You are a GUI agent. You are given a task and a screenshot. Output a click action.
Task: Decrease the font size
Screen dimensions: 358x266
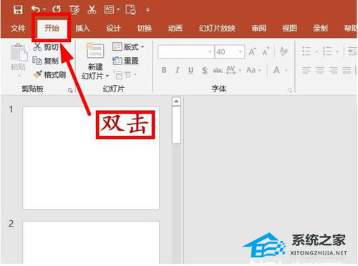point(266,51)
